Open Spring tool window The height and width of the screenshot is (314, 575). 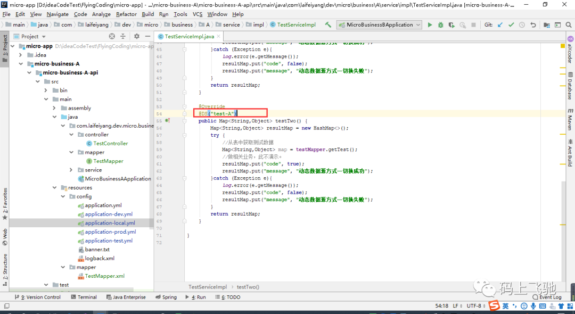tap(166, 297)
